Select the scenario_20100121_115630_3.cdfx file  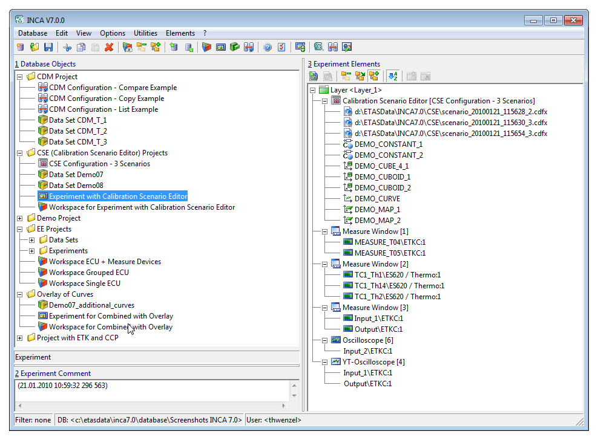pos(451,123)
